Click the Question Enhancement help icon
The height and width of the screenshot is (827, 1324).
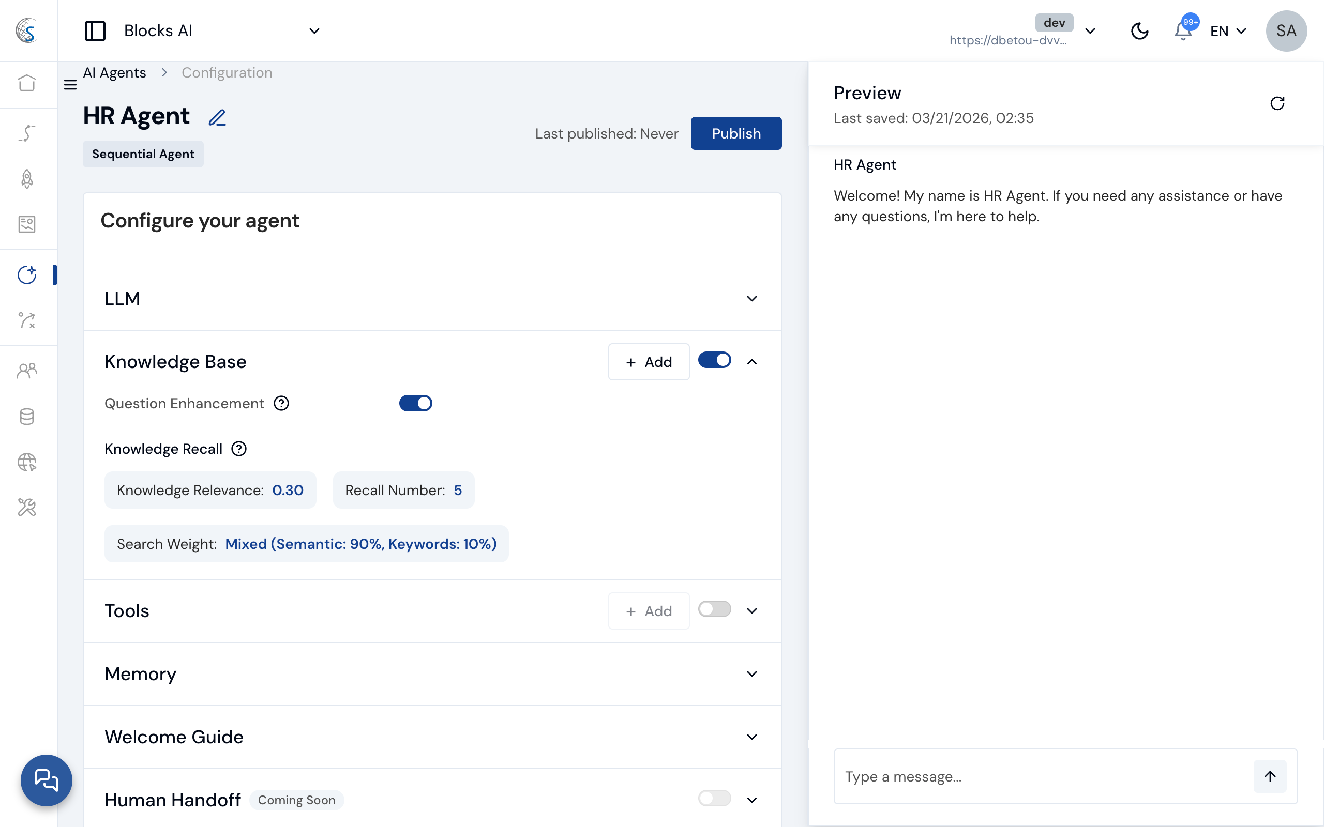(x=281, y=404)
